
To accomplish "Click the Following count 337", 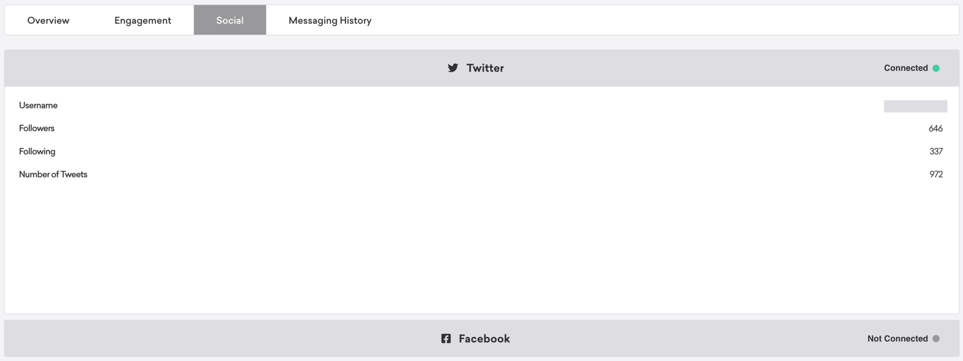I will 936,152.
